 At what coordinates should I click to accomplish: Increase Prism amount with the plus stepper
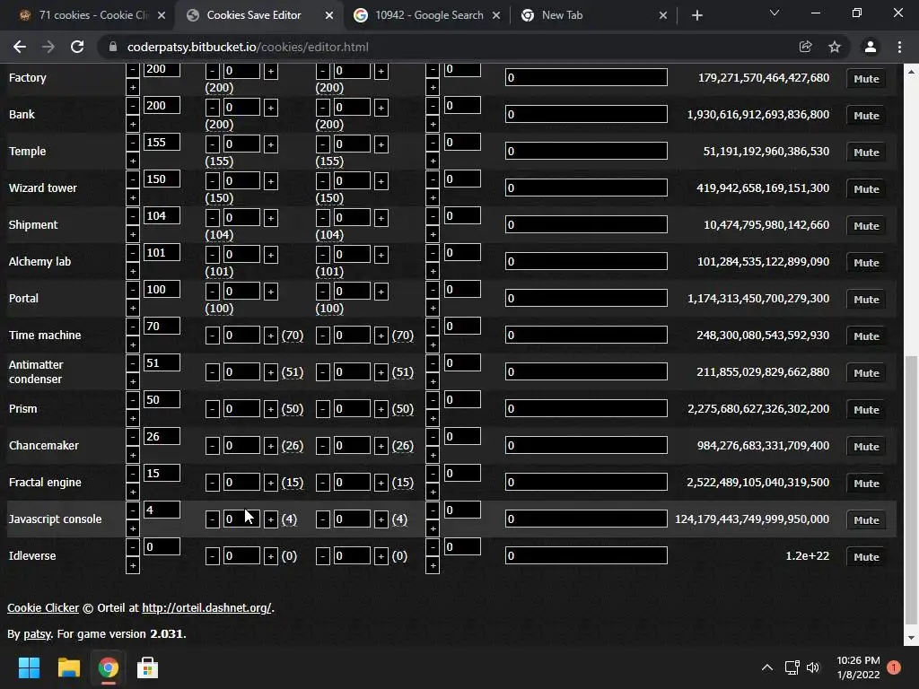[x=133, y=418]
